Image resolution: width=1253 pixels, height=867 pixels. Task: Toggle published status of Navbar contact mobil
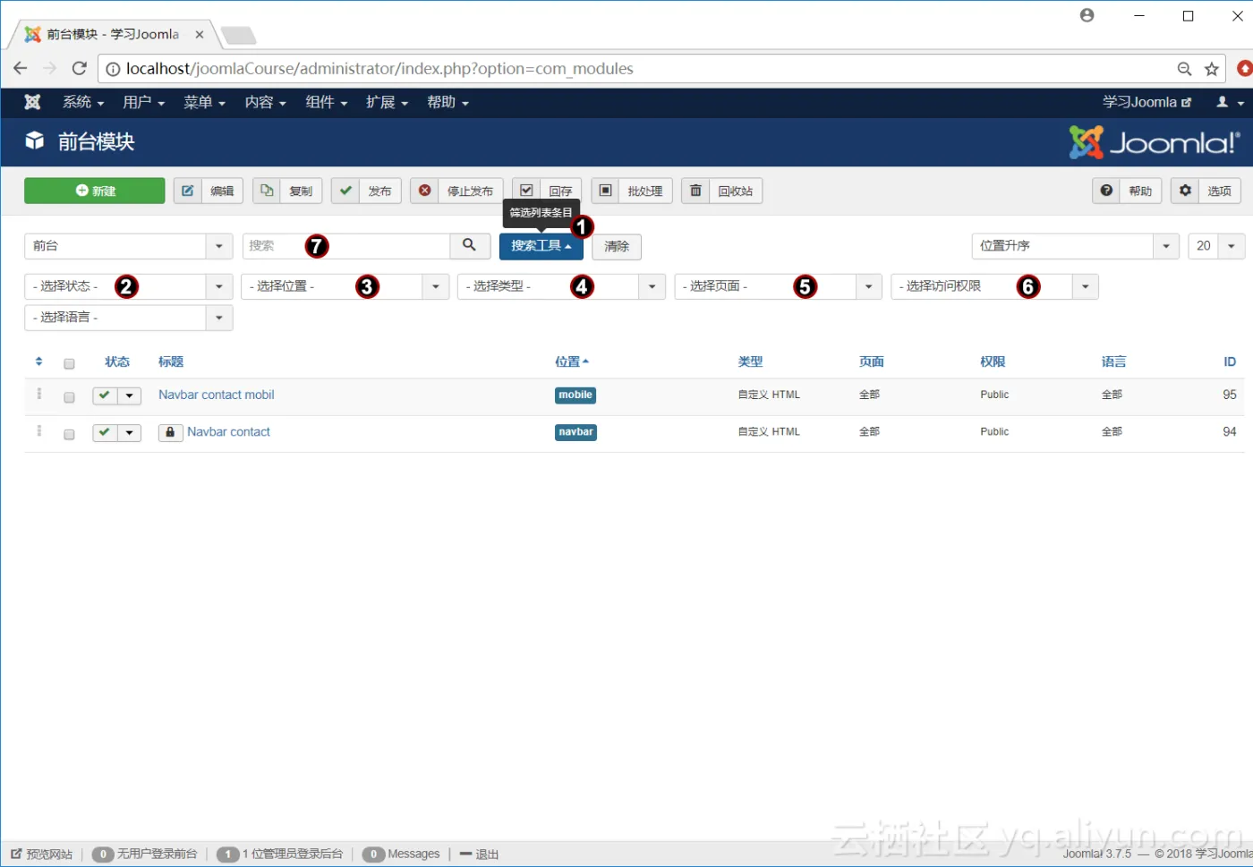105,395
